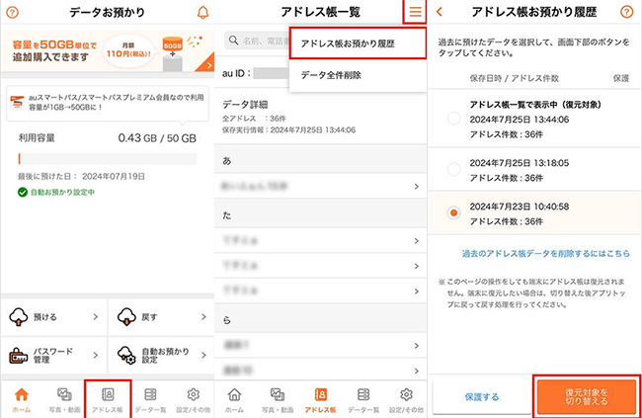Select データ一覧 tab on the left screen

[x=151, y=399]
